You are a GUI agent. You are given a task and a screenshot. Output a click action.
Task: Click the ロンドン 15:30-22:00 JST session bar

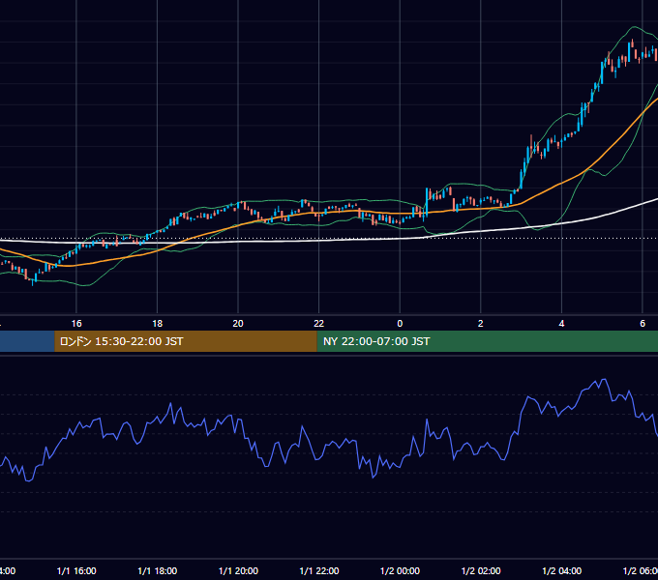pyautogui.click(x=186, y=341)
